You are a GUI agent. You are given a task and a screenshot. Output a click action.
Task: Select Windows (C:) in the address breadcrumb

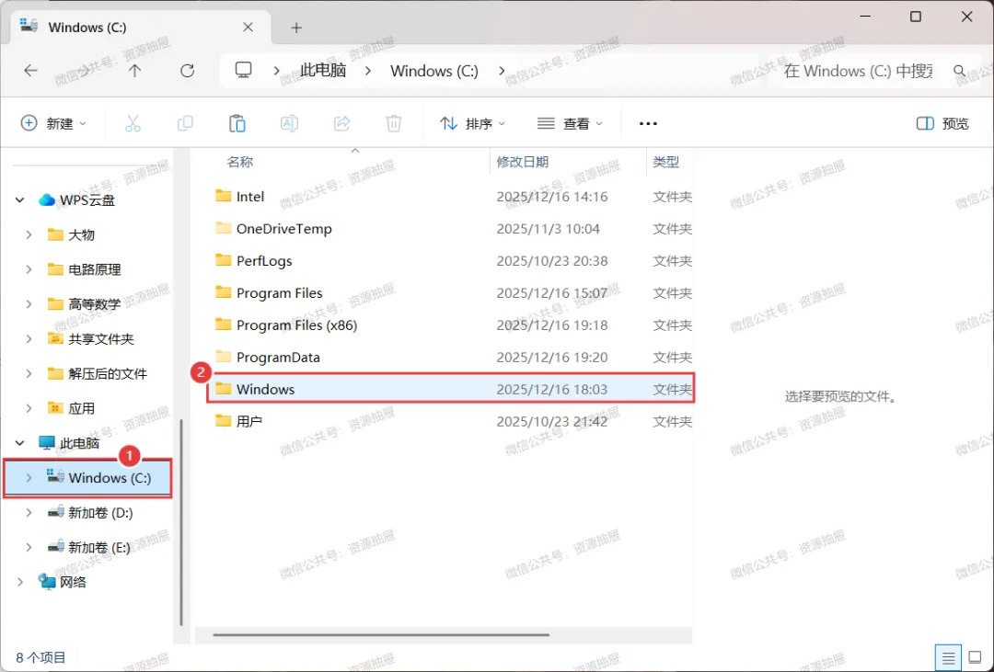coord(434,71)
